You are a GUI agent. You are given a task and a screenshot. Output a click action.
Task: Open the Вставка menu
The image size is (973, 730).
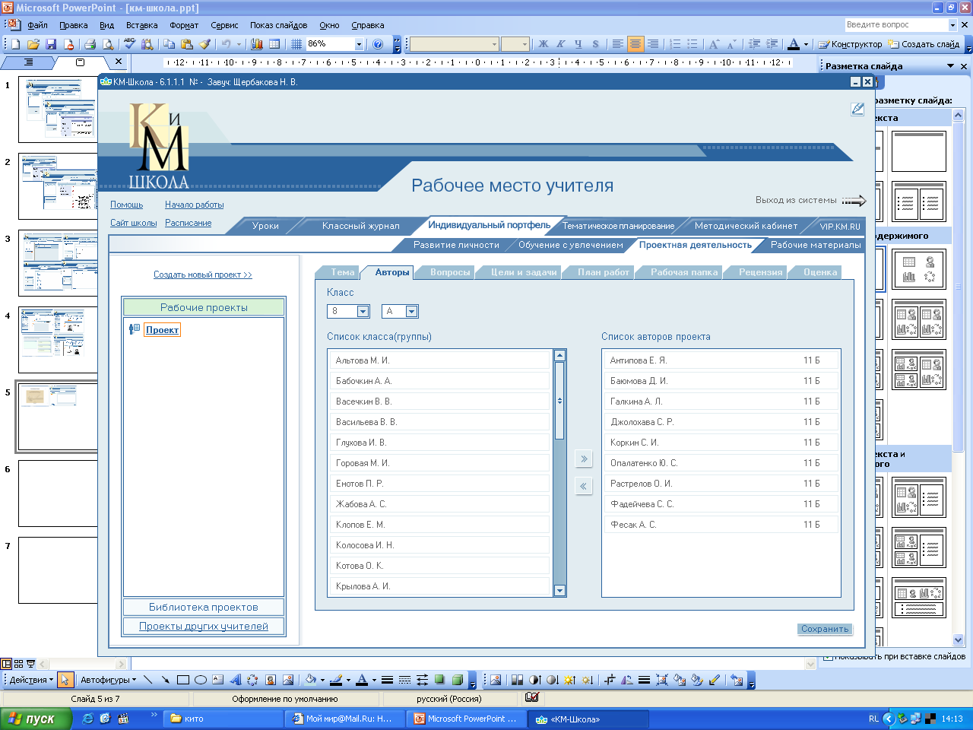click(142, 25)
